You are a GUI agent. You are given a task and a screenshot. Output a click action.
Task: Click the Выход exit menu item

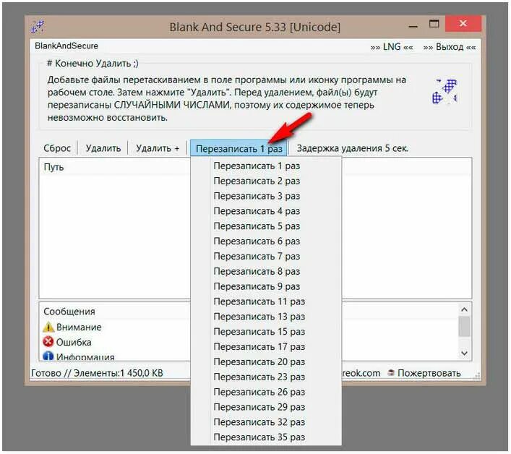pos(450,47)
